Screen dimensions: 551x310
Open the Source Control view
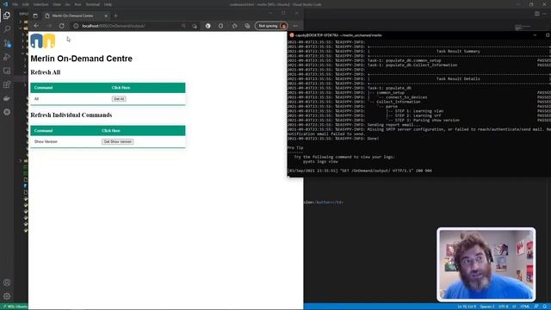coord(7,43)
